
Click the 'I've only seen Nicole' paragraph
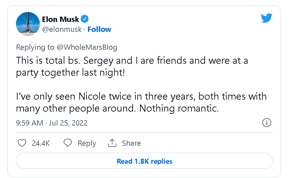tap(141, 102)
